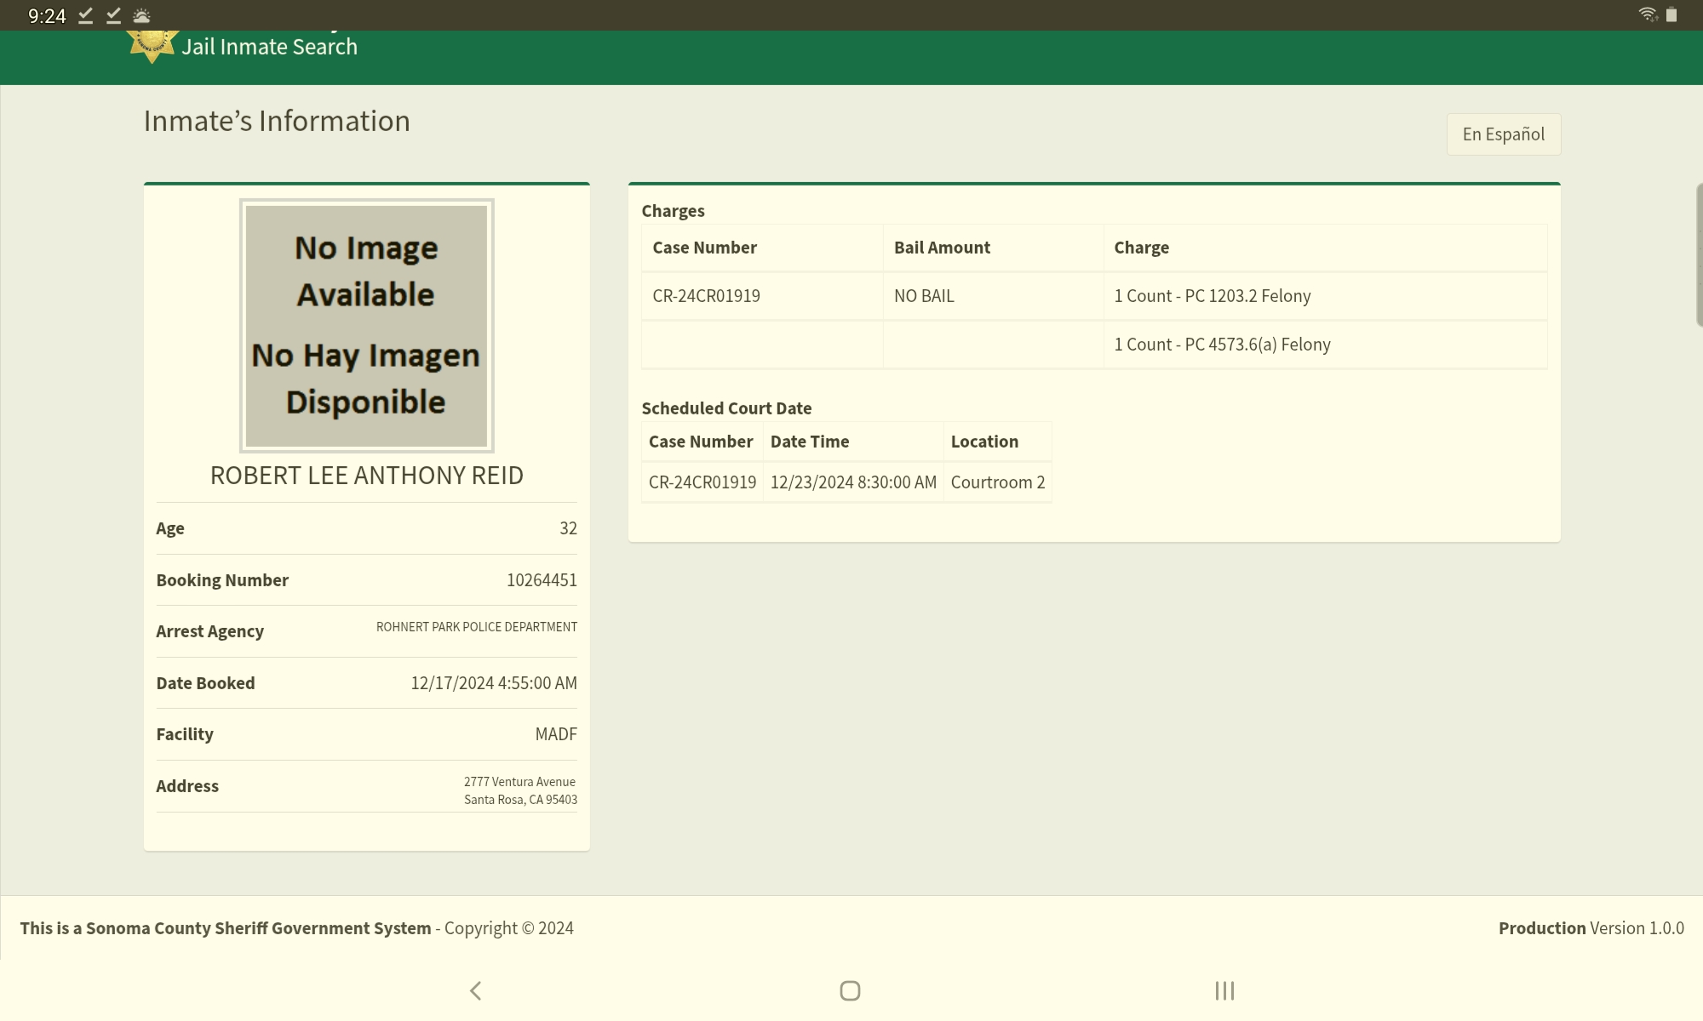This screenshot has height=1021, width=1703.
Task: Select case CR-24CR01919 in Charges table
Action: [706, 296]
